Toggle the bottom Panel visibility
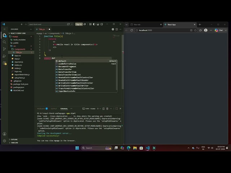 [x=98, y=24]
